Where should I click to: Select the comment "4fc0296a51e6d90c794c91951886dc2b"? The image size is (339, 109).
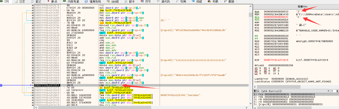pyautogui.click(x=194, y=30)
